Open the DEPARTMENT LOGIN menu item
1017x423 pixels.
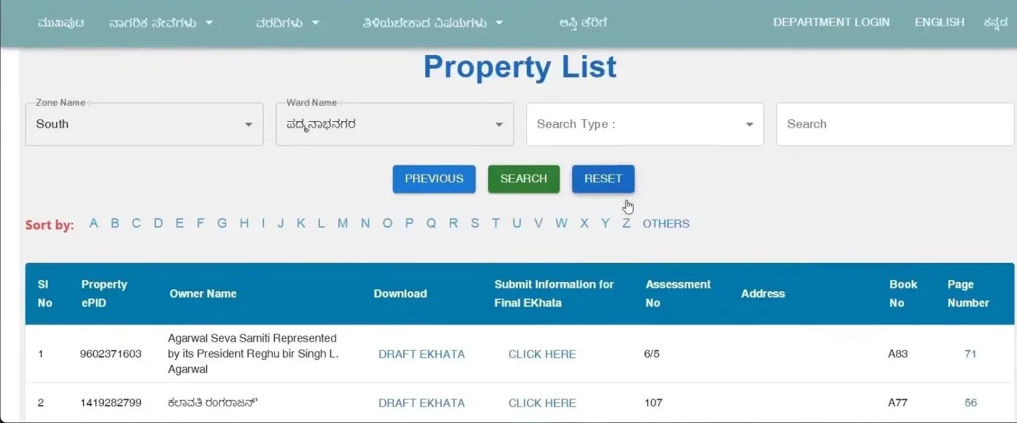coord(832,23)
